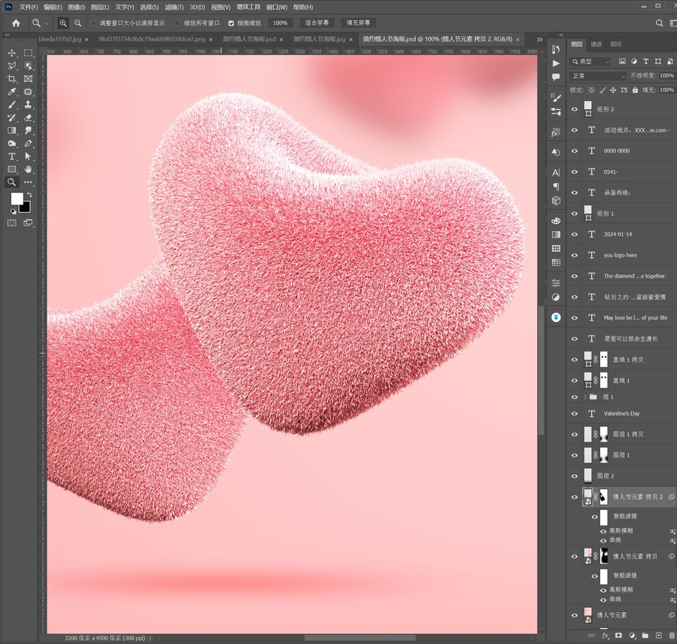The image size is (677, 644).
Task: Hide the 2024-01-14 text layer
Action: tap(575, 235)
